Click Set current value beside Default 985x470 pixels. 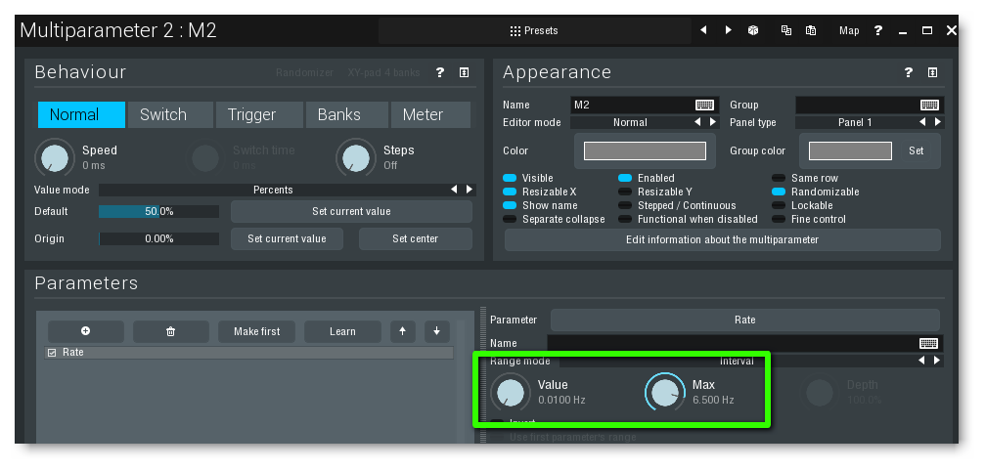coord(351,211)
